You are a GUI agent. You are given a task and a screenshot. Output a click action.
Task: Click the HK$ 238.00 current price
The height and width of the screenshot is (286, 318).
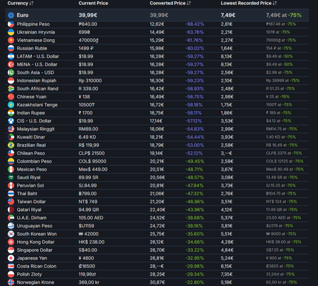coord(91,242)
